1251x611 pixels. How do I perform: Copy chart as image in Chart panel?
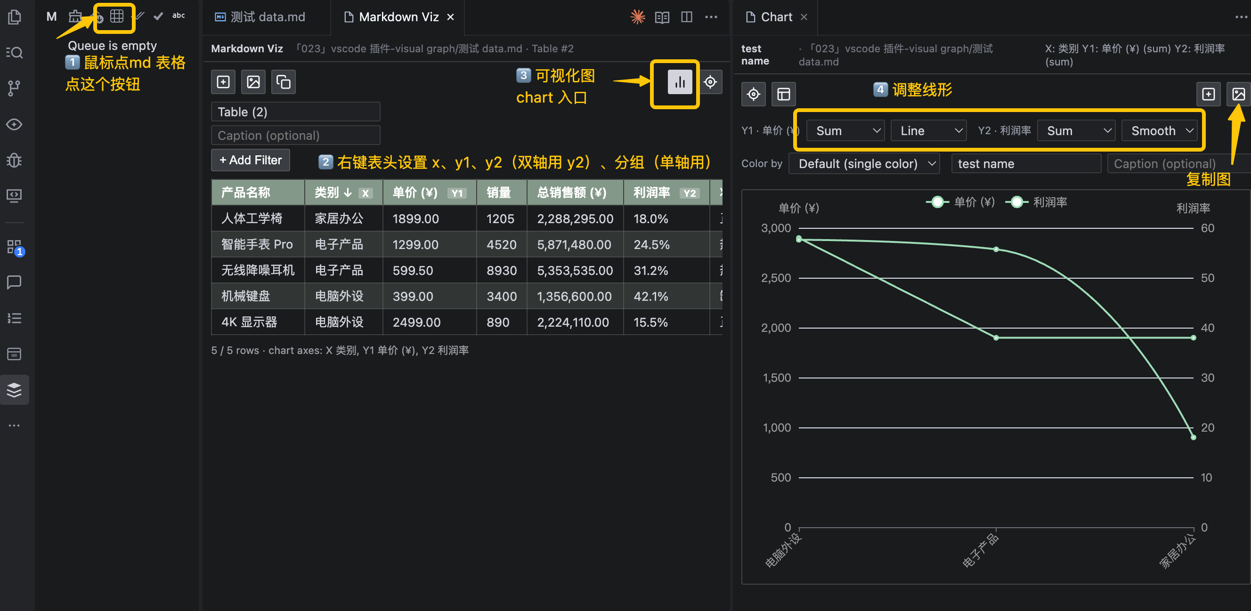(x=1238, y=94)
